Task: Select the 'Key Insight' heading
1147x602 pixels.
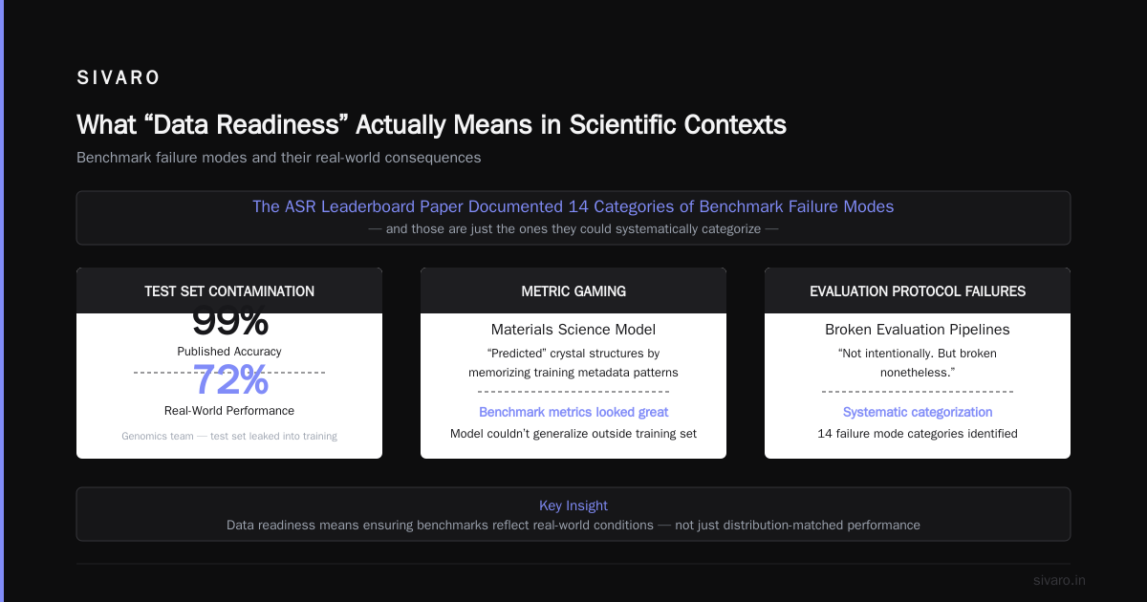Action: (573, 505)
